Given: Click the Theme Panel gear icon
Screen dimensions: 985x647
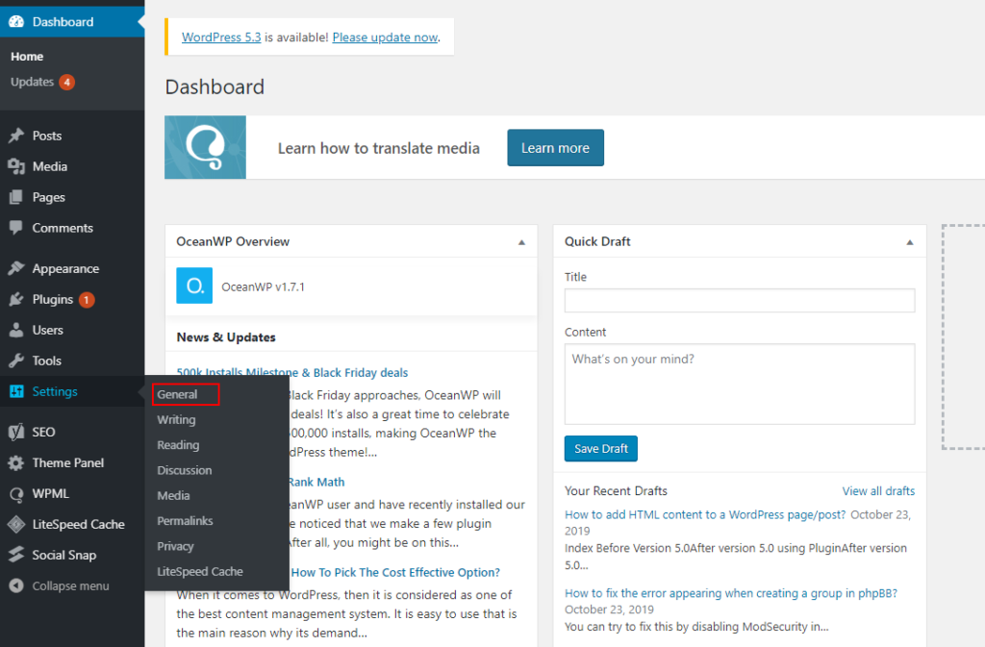Looking at the screenshot, I should 16,463.
